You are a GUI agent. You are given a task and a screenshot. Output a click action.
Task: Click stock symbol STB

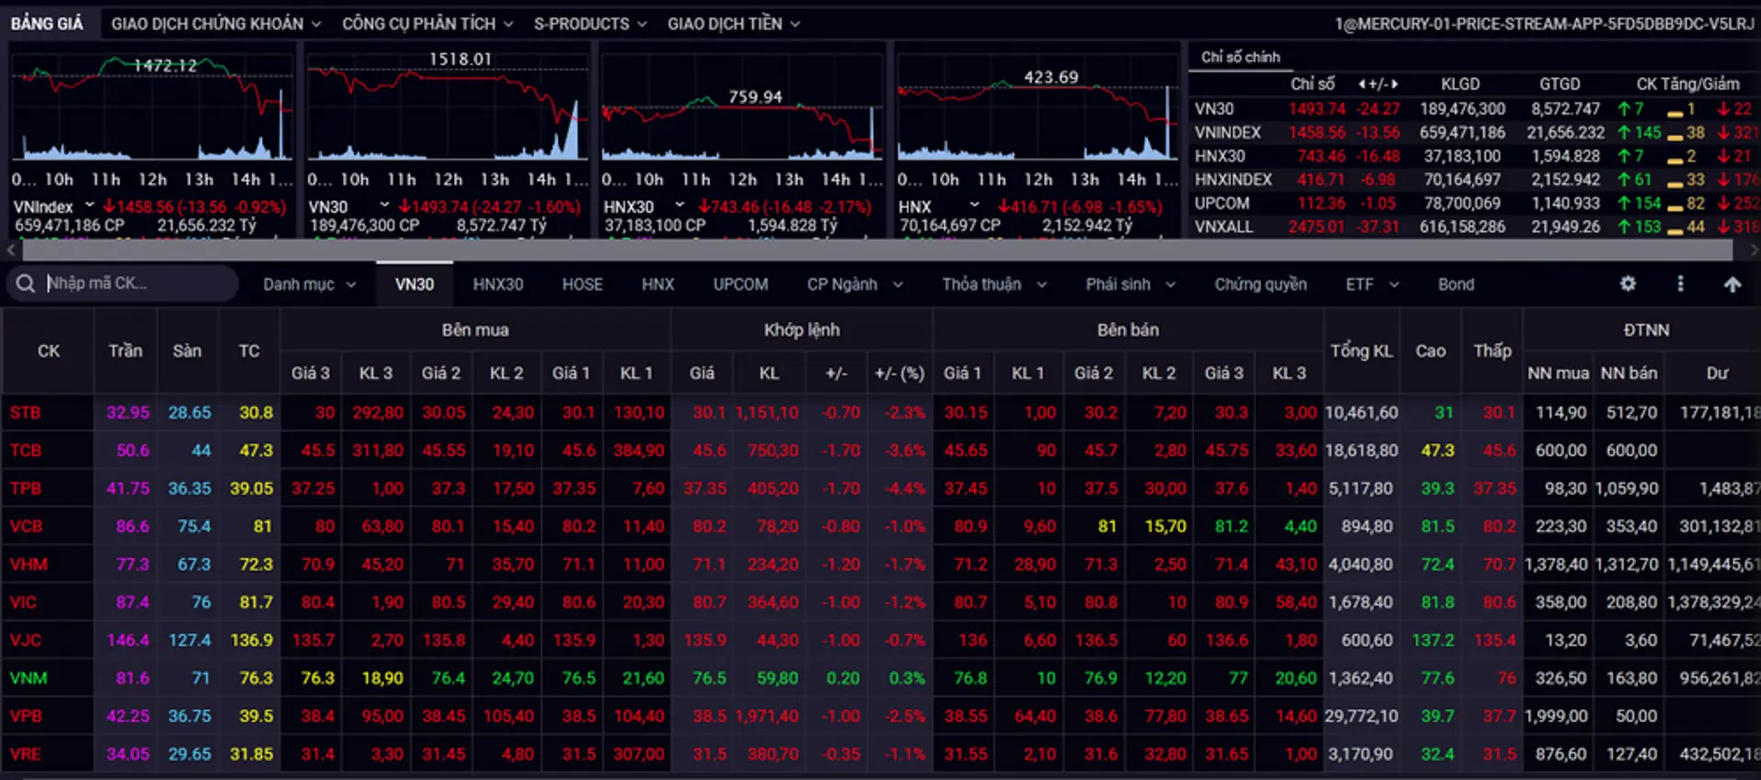(x=26, y=412)
